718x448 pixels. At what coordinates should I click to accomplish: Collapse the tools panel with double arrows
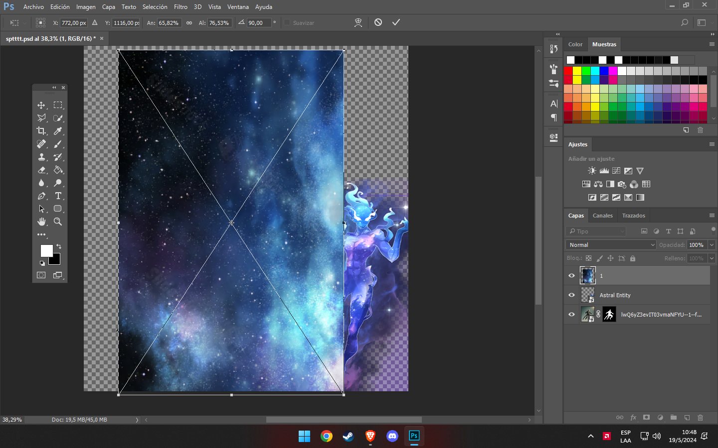[x=54, y=88]
